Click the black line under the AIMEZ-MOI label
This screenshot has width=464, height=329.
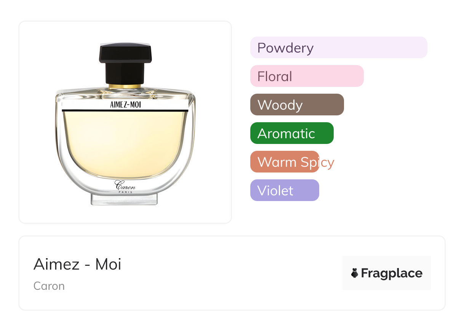125,111
